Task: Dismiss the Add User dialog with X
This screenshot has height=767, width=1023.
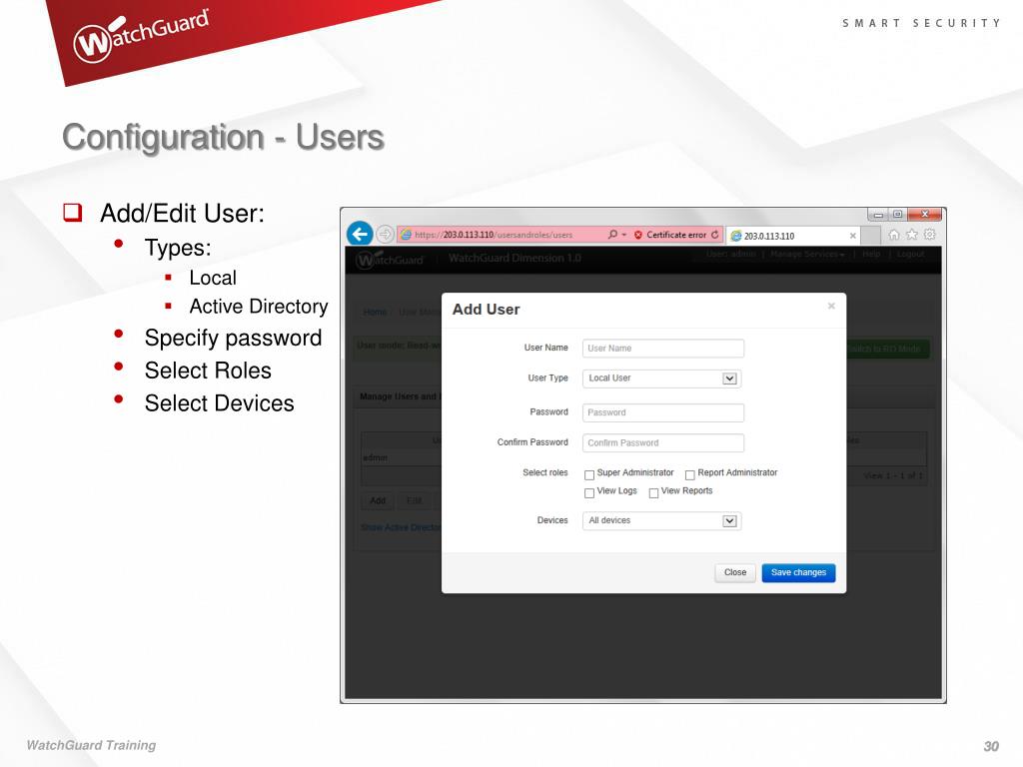Action: (831, 306)
